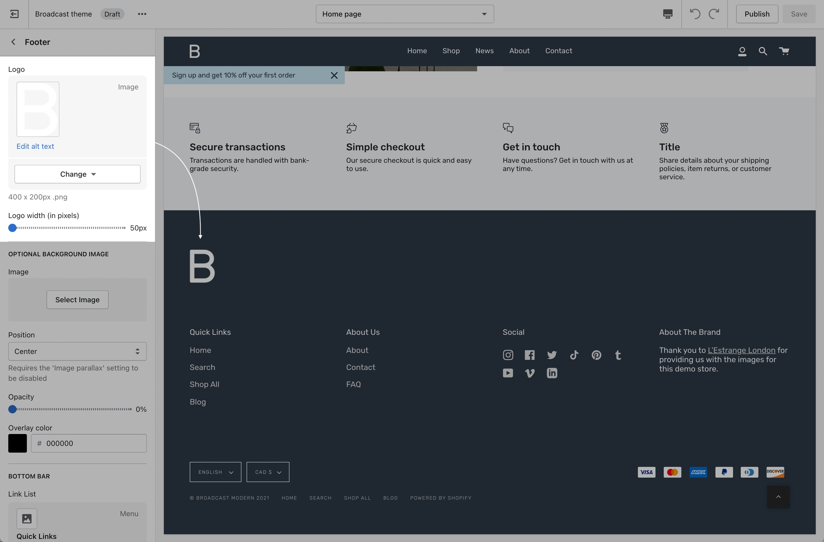
Task: Expand the Change logo image dropdown
Action: tap(77, 174)
